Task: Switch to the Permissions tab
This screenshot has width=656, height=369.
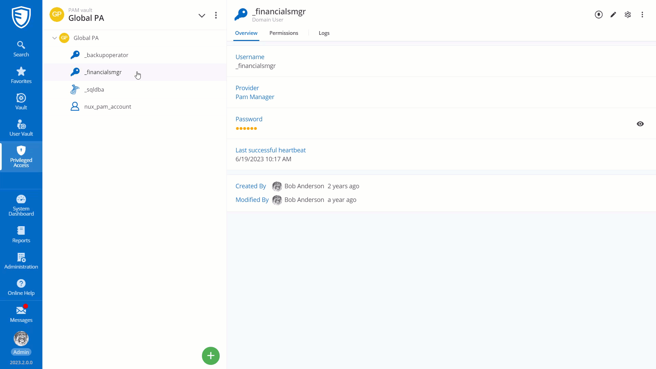Action: click(284, 33)
